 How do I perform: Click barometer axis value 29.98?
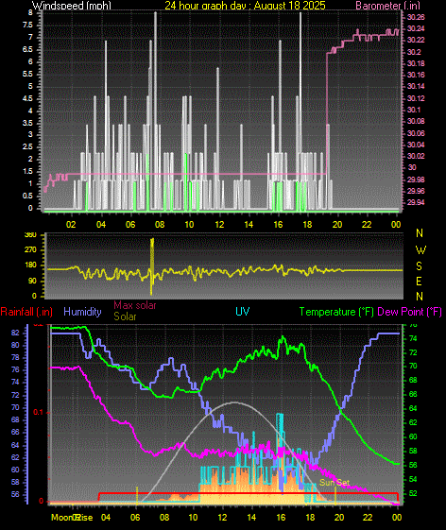point(416,180)
